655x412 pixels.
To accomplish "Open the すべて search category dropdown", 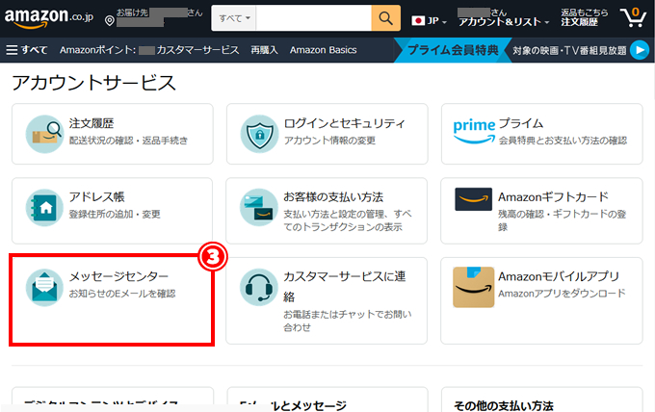I will click(234, 18).
